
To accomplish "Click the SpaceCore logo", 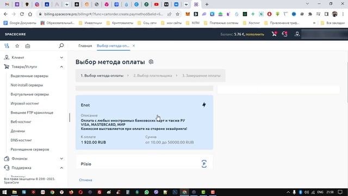I will click(15, 34).
